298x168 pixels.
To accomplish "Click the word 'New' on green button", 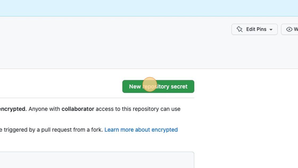I will [x=135, y=87].
